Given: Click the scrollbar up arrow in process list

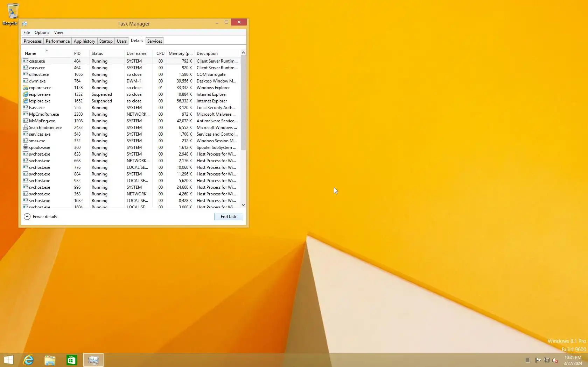Looking at the screenshot, I should [x=243, y=53].
